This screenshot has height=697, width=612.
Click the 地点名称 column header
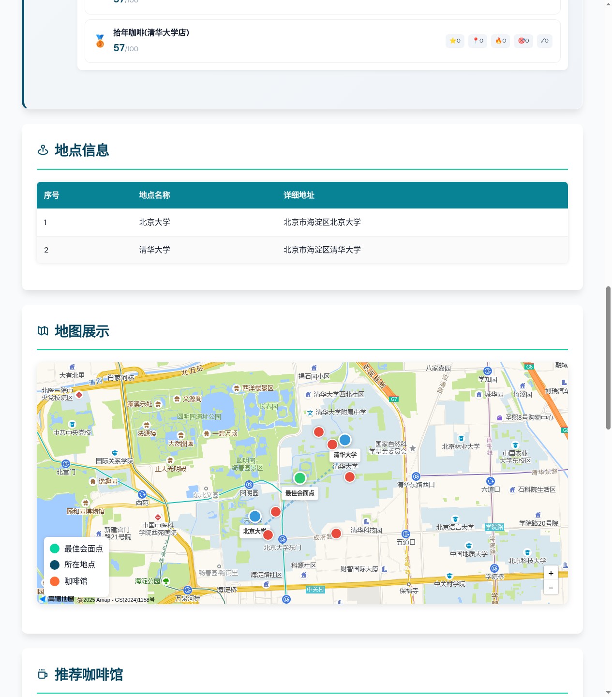click(155, 195)
